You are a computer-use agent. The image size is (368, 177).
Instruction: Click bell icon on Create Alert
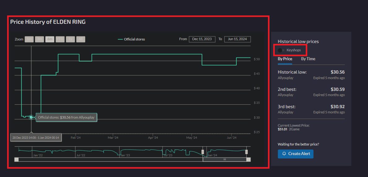[x=284, y=154]
